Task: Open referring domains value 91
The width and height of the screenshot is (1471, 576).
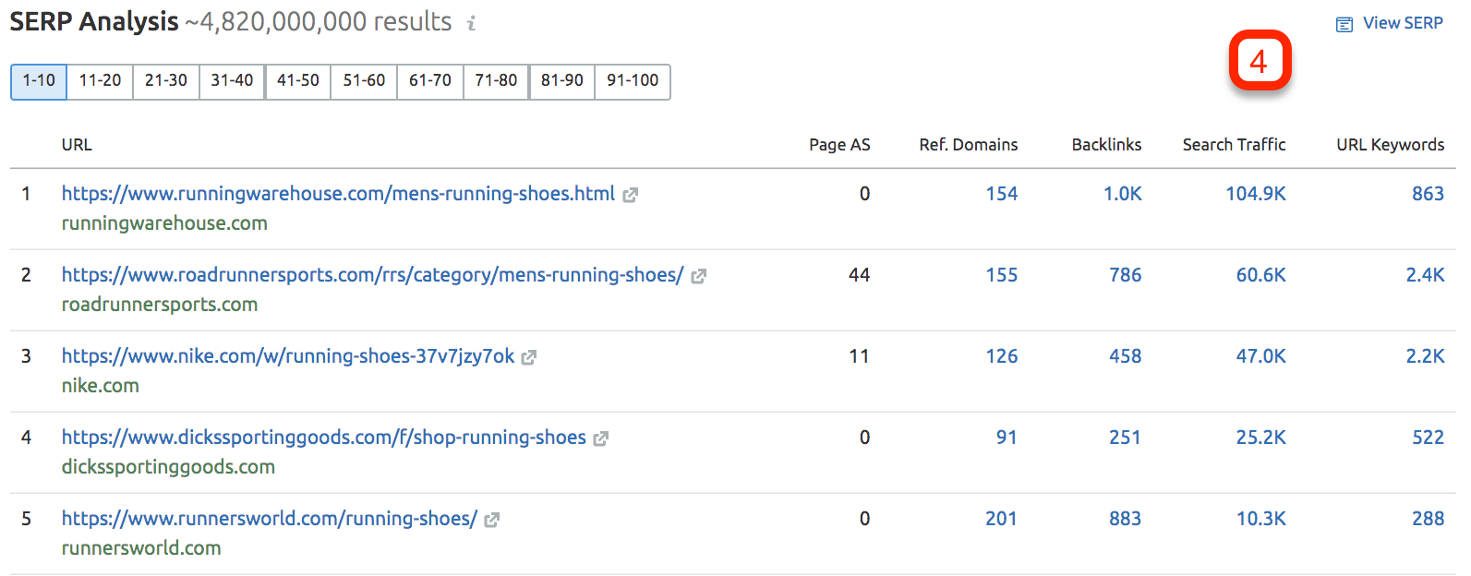Action: tap(1007, 438)
